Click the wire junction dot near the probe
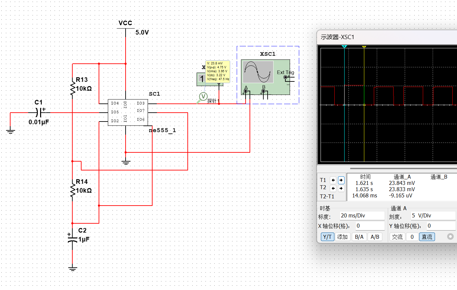Screen dimensions: 457x290 click(219, 104)
